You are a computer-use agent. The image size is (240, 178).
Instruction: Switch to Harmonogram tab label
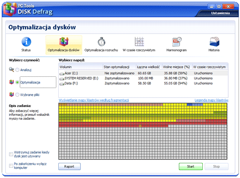(x=176, y=50)
